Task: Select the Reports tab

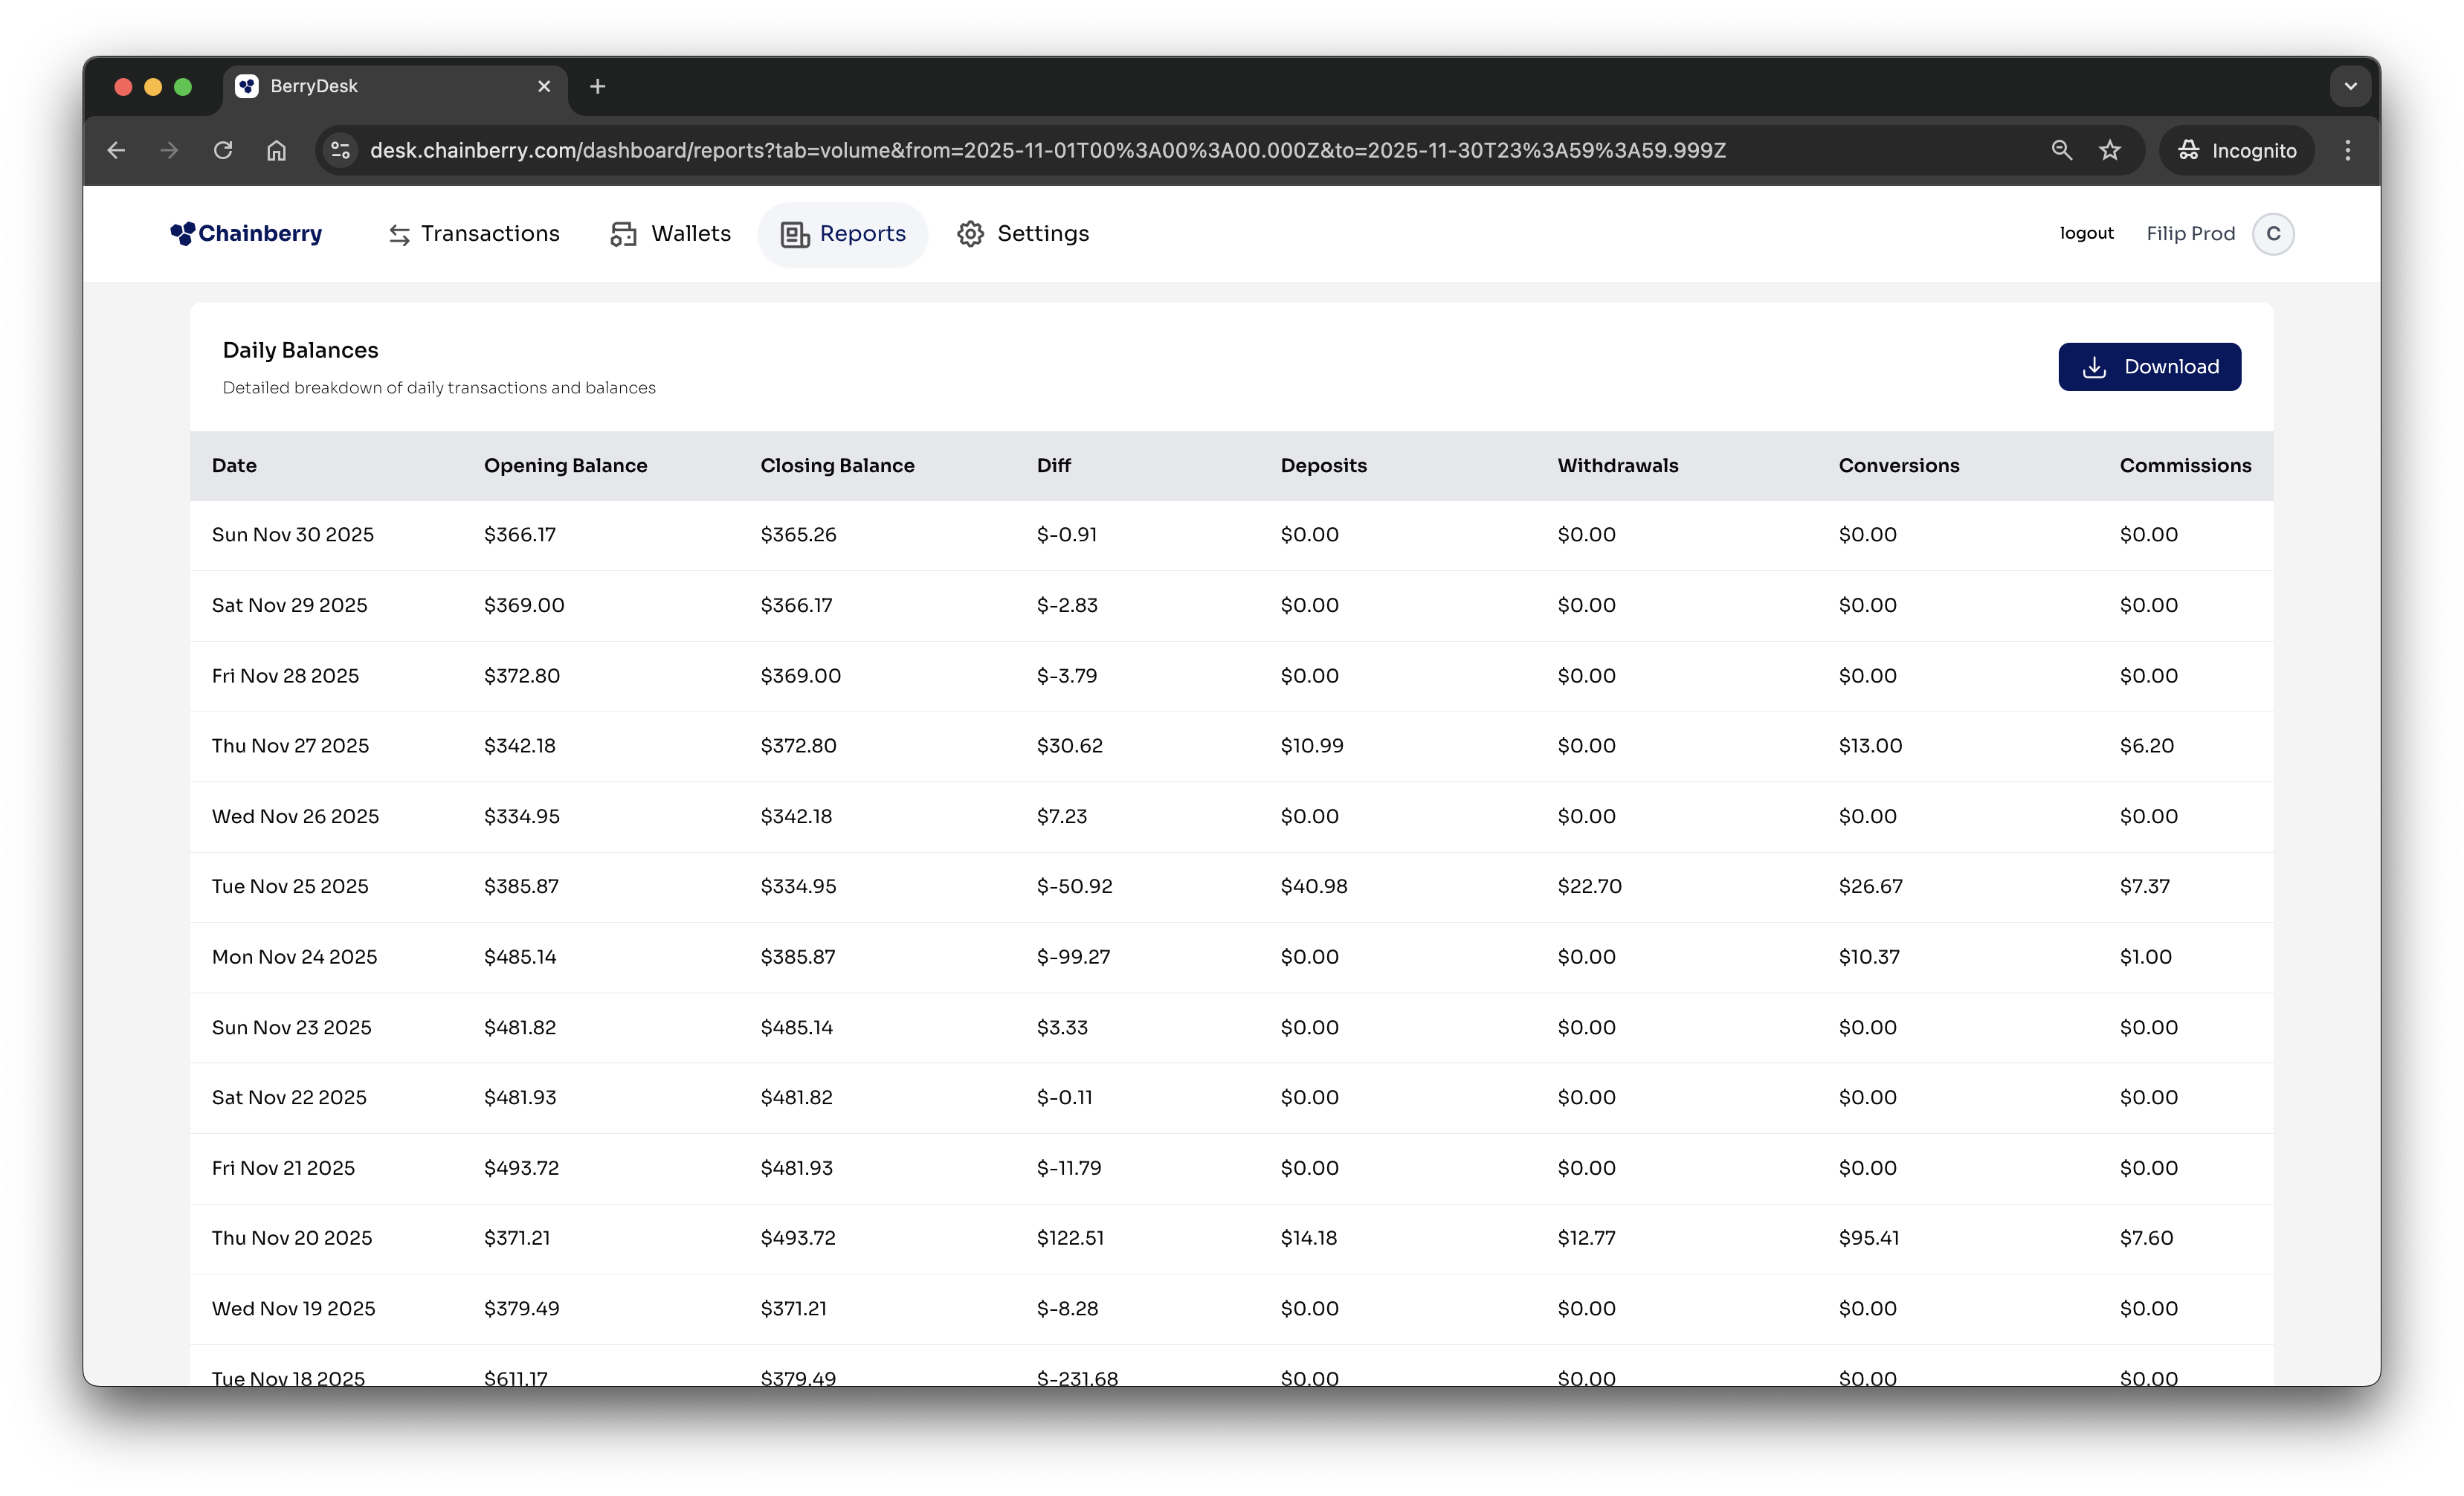Action: click(x=843, y=234)
